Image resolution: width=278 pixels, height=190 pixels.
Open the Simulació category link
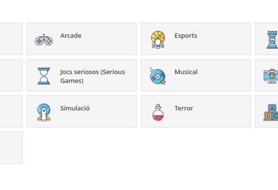click(75, 108)
